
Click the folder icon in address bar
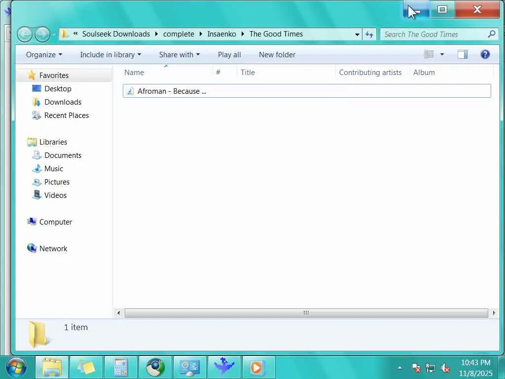coord(65,34)
